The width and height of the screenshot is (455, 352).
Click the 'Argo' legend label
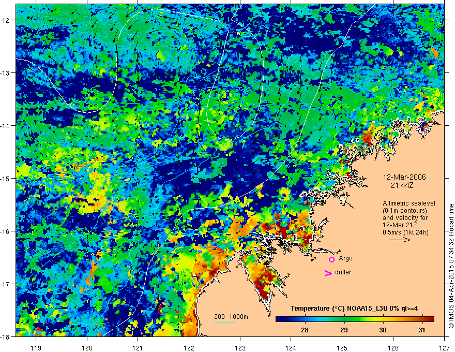pos(345,258)
